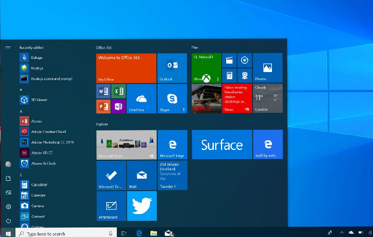
Task: Select the Play group heading
Action: point(195,48)
